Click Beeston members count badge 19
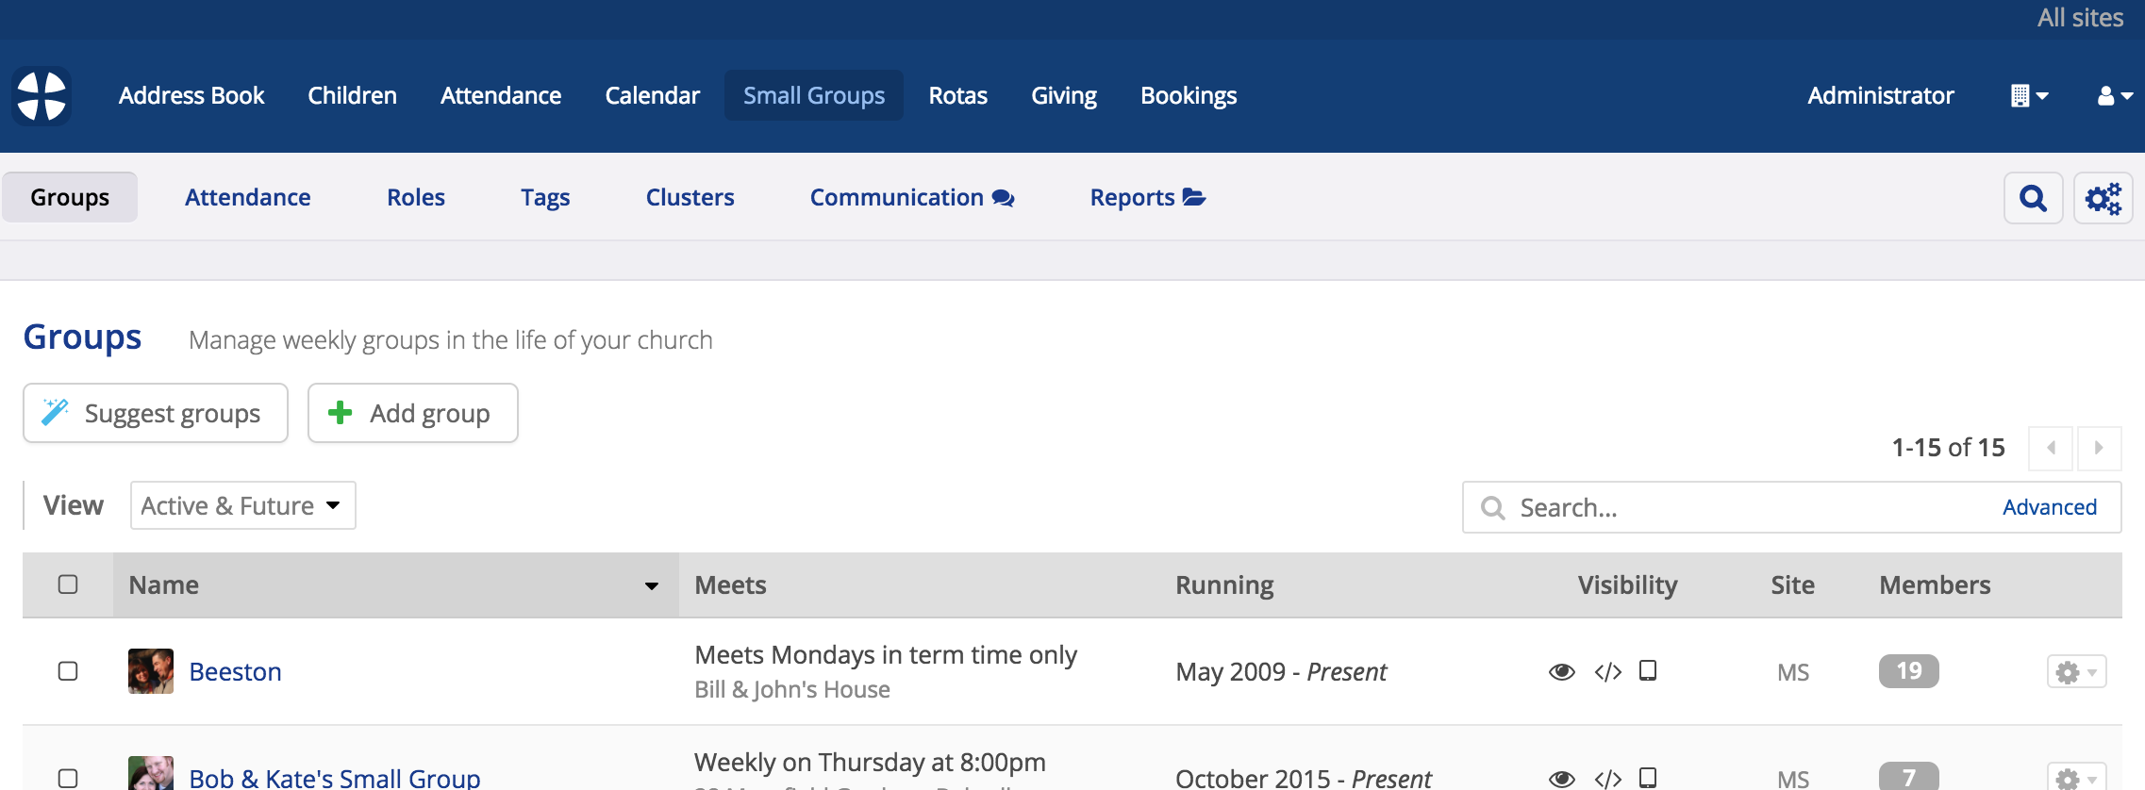2145x790 pixels. (1908, 671)
